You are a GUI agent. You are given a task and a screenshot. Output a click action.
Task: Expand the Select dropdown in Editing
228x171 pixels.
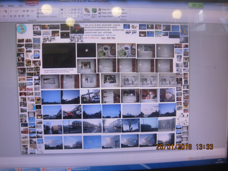pyautogui.click(x=123, y=16)
